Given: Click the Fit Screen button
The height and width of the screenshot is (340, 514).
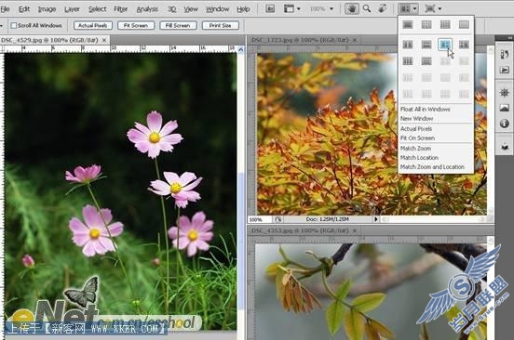Looking at the screenshot, I should [x=136, y=25].
